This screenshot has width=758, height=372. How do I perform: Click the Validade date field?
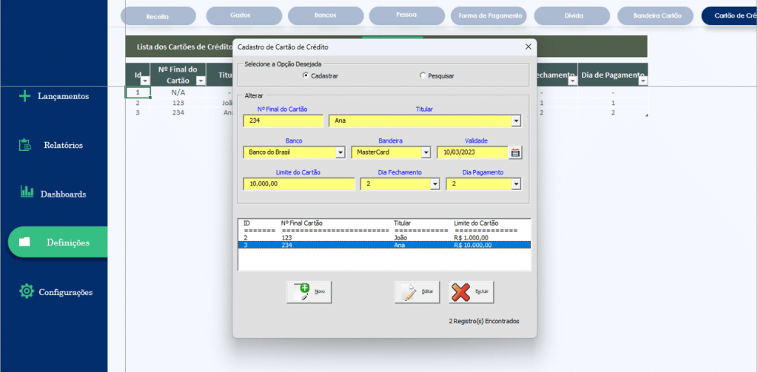pos(472,152)
